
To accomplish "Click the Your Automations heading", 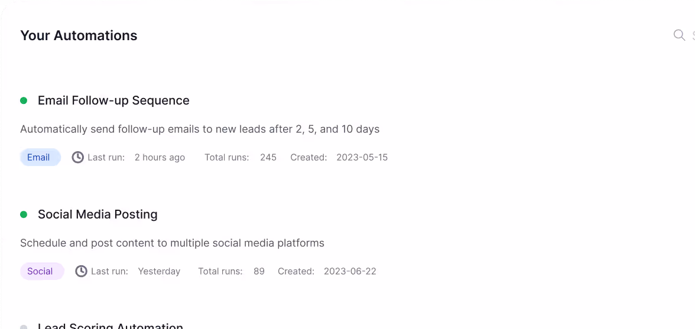I will [x=79, y=35].
